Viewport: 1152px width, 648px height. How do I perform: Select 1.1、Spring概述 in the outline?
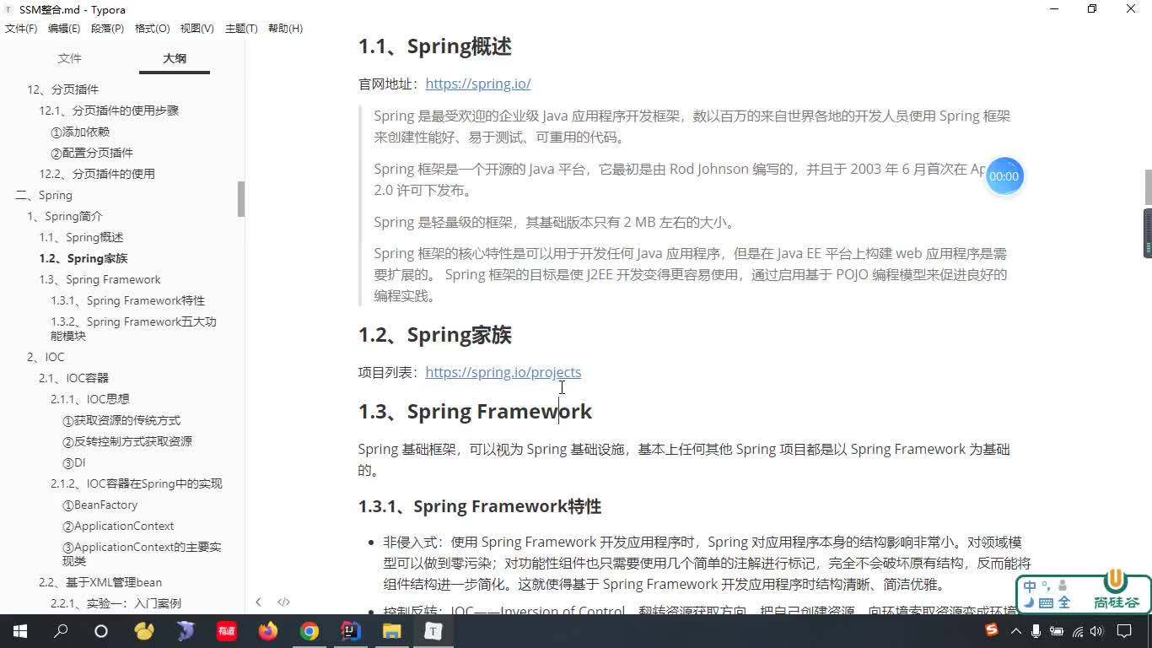(x=81, y=237)
